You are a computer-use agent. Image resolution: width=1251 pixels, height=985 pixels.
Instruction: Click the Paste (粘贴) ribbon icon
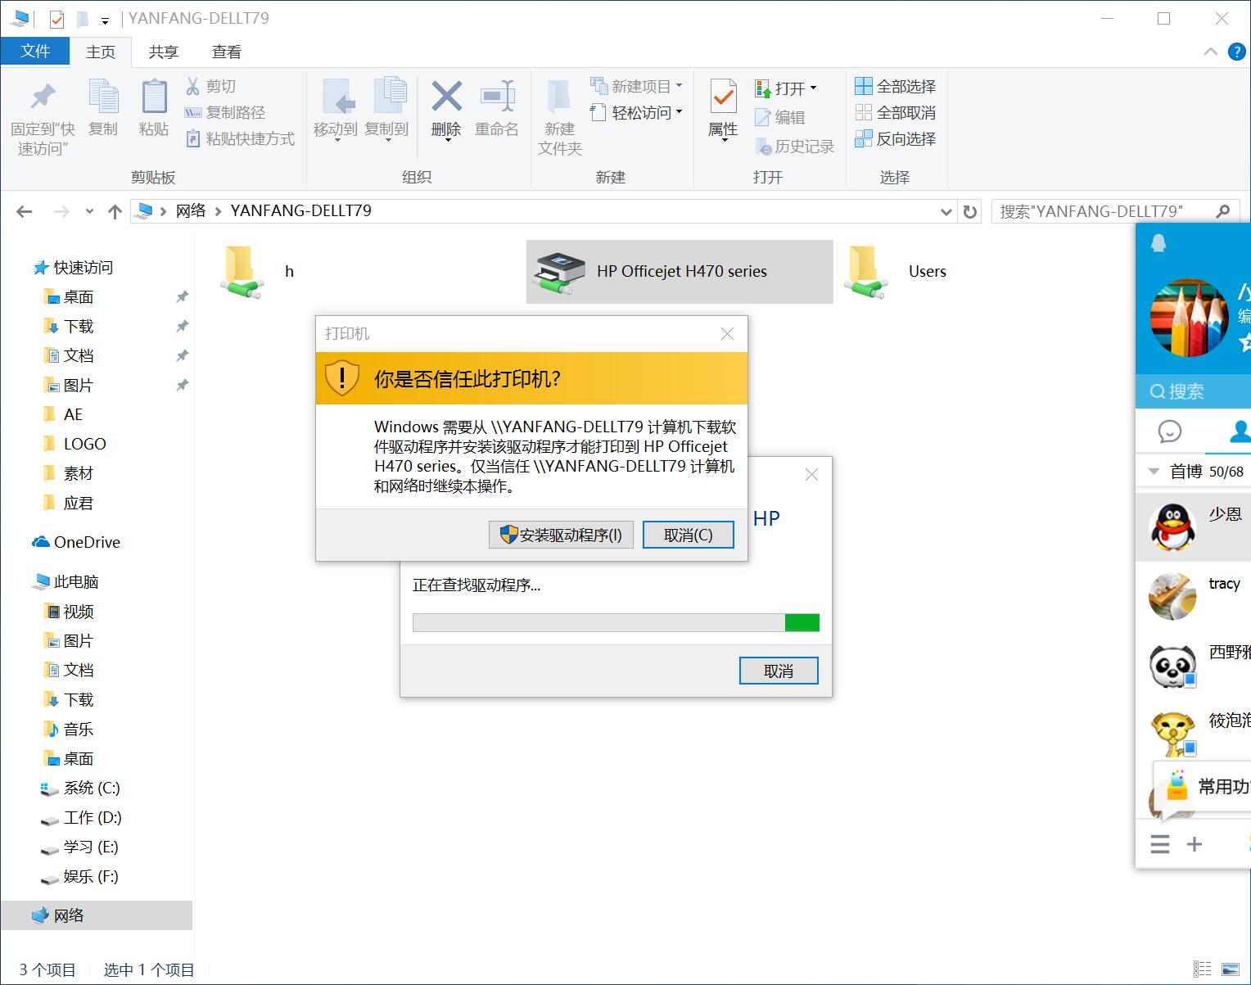pos(154,97)
